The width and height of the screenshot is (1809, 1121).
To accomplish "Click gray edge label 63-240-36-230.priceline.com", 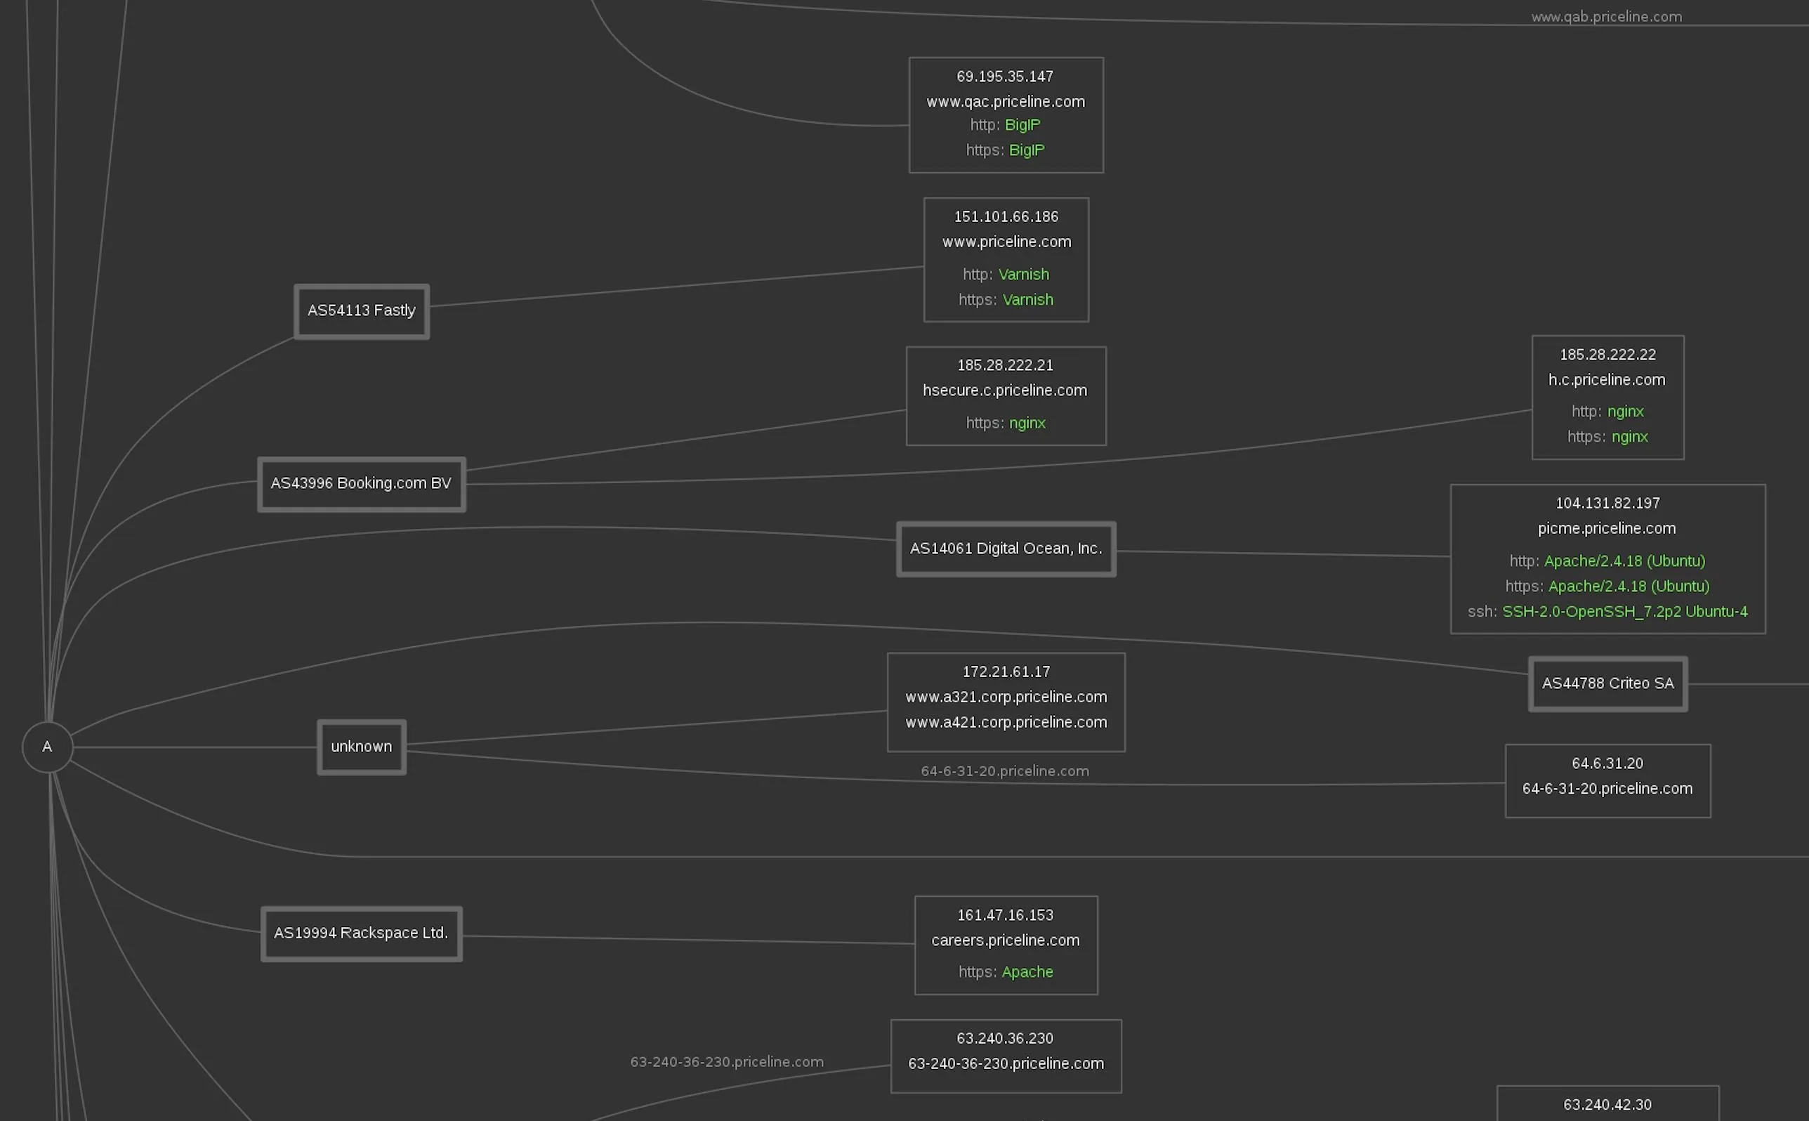I will coord(726,1062).
